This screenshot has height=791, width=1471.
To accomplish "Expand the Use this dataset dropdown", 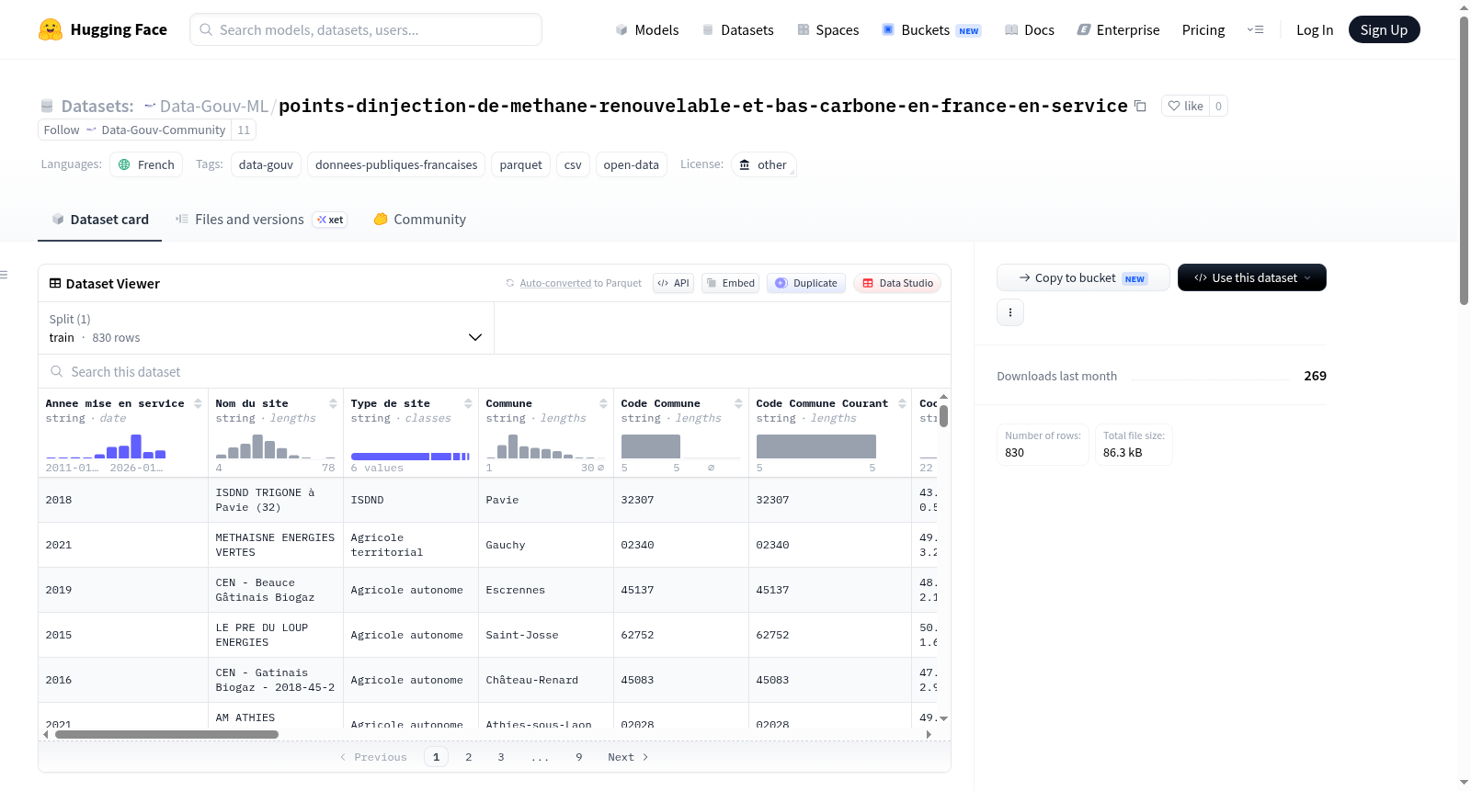I will tap(1251, 277).
